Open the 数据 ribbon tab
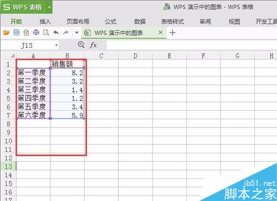 [140, 22]
